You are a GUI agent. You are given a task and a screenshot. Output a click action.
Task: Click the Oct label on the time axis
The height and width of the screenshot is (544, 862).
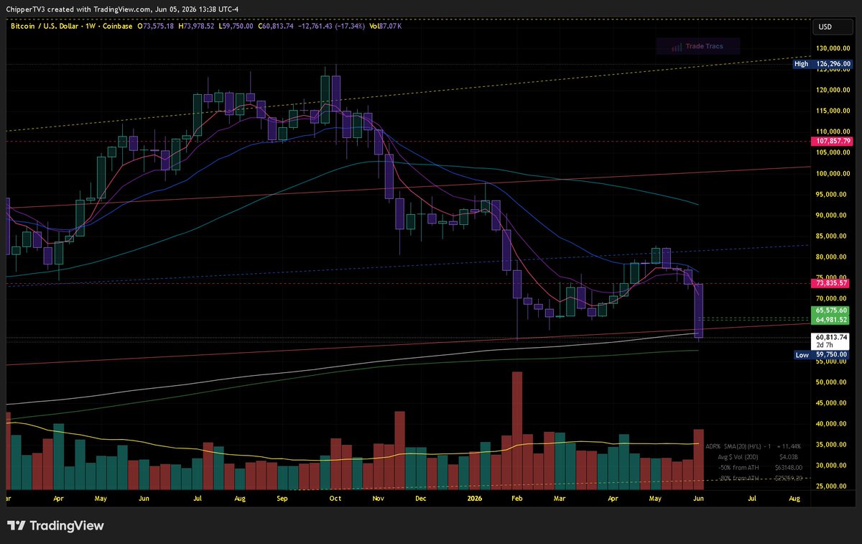click(x=335, y=497)
